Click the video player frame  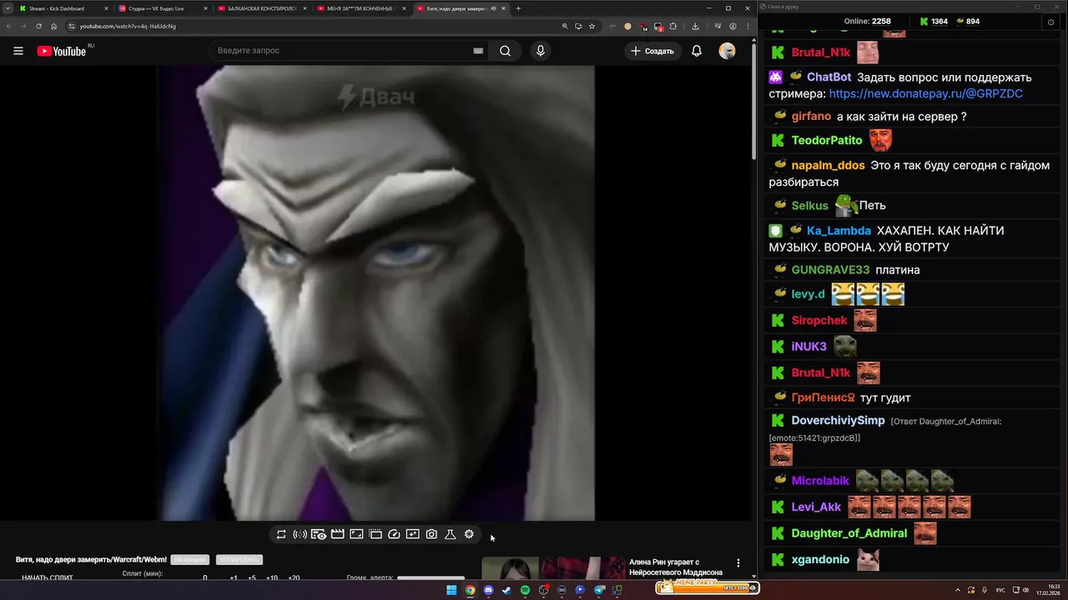click(x=376, y=293)
